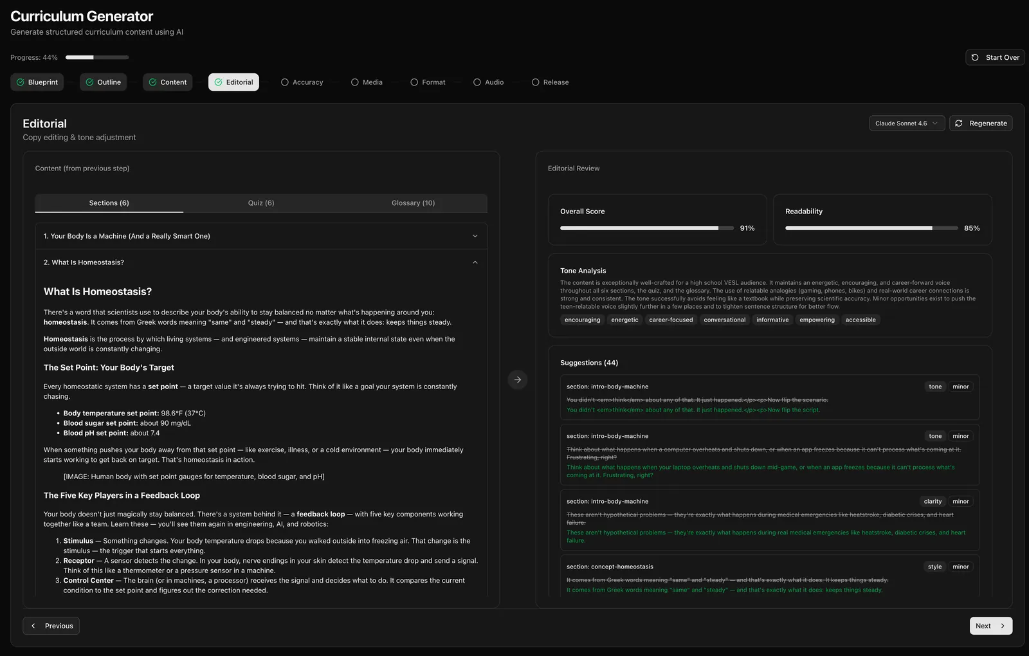Click the left chevron on Previous button
Viewport: 1029px width, 656px height.
pyautogui.click(x=33, y=626)
